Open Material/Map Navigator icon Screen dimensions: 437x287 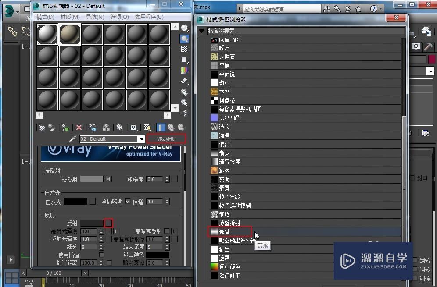184,113
